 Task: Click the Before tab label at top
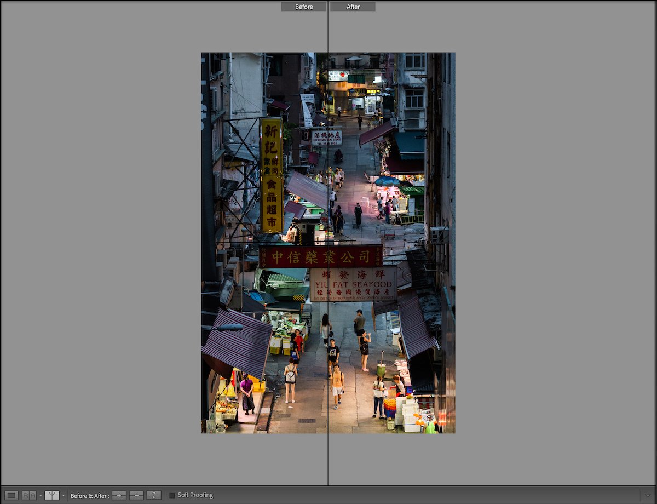click(303, 6)
